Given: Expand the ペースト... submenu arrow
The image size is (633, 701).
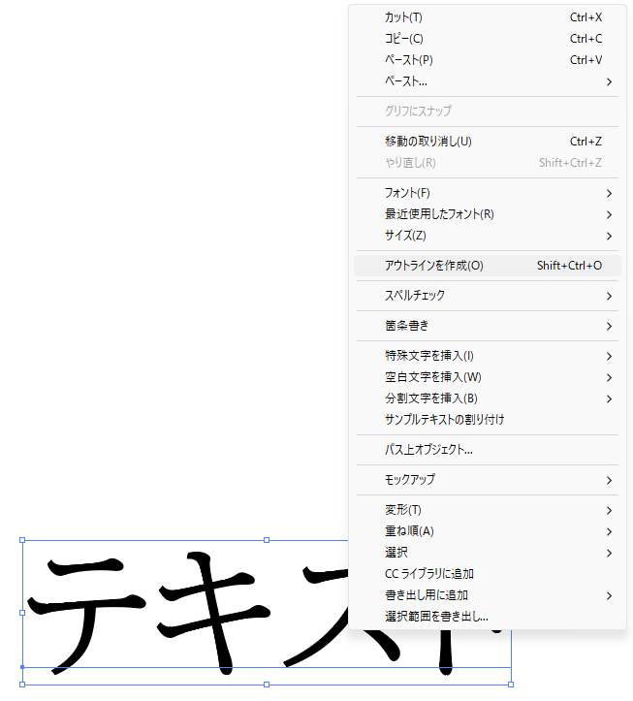Looking at the screenshot, I should (x=609, y=81).
